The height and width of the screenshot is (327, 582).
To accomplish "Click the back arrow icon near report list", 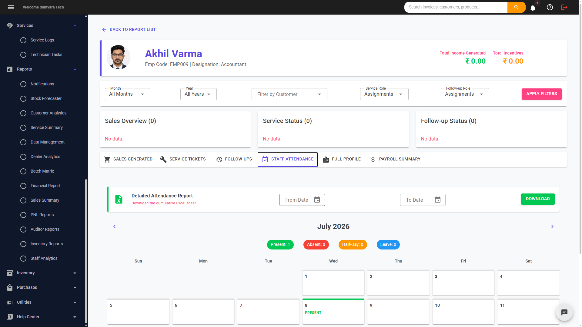I will tap(104, 30).
